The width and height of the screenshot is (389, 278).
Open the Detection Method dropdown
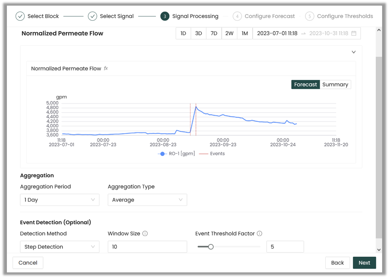(x=59, y=247)
